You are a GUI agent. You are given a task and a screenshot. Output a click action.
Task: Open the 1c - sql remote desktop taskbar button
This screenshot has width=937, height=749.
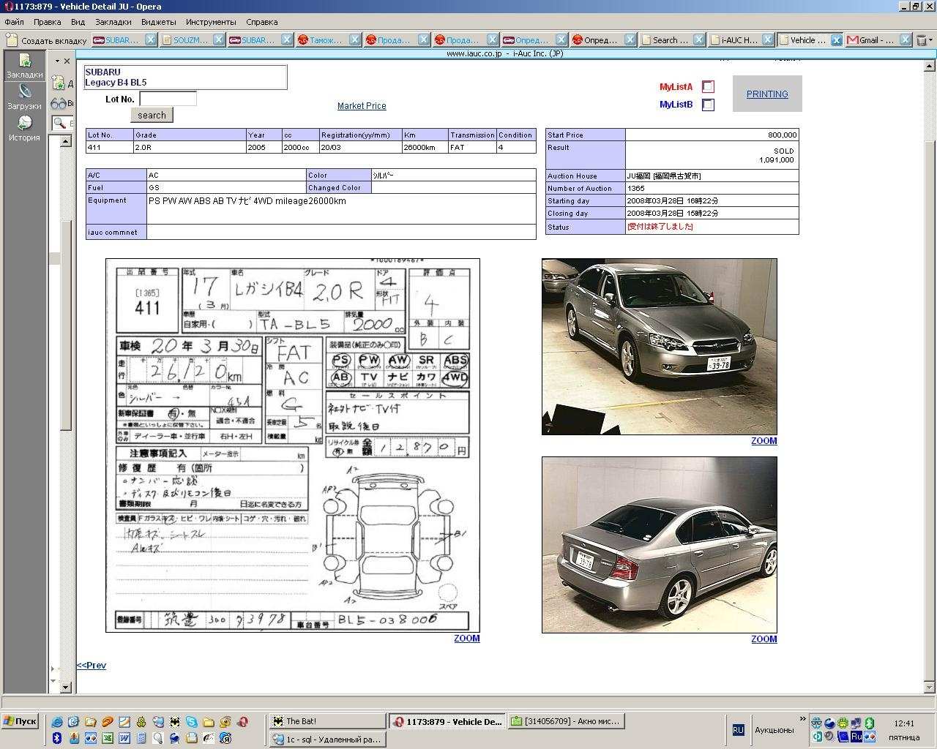coord(328,739)
